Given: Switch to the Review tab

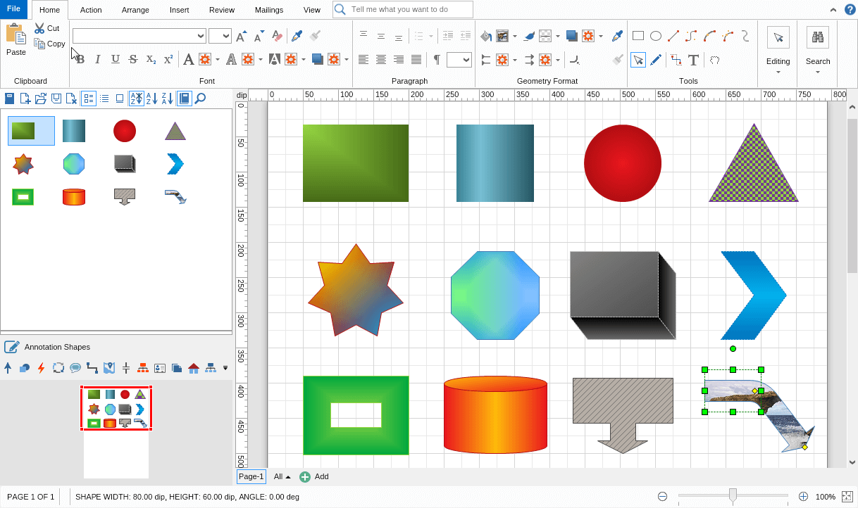Looking at the screenshot, I should tap(222, 10).
